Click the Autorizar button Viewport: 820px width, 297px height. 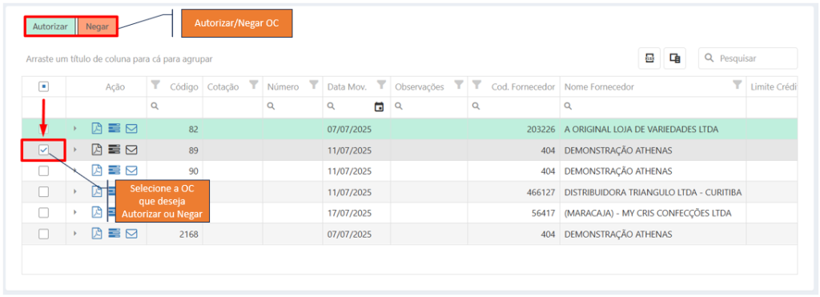50,26
